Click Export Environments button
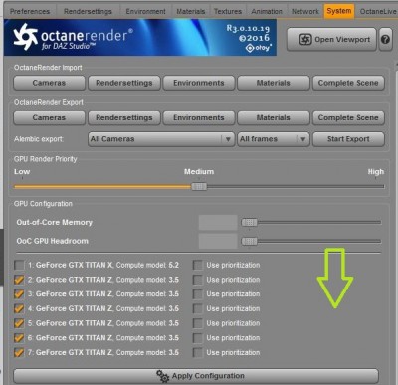The height and width of the screenshot is (385, 398). 199,117
